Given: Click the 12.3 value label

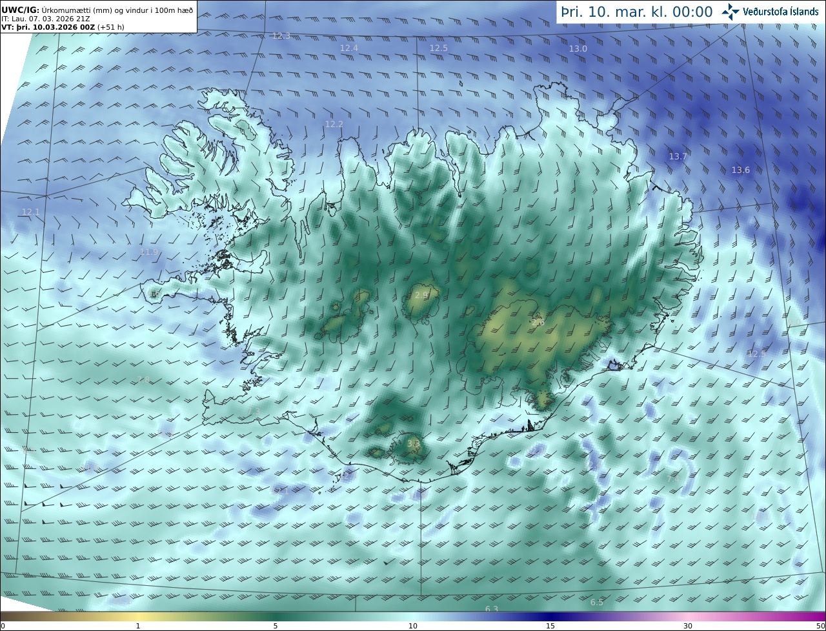Looking at the screenshot, I should (281, 35).
